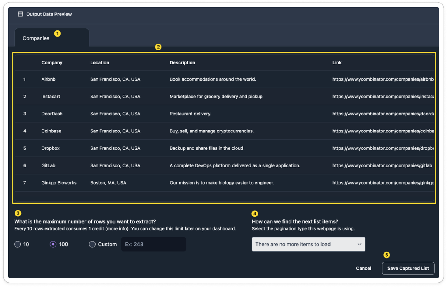
Task: Open the Airbnb ycombinator link
Action: (383, 79)
